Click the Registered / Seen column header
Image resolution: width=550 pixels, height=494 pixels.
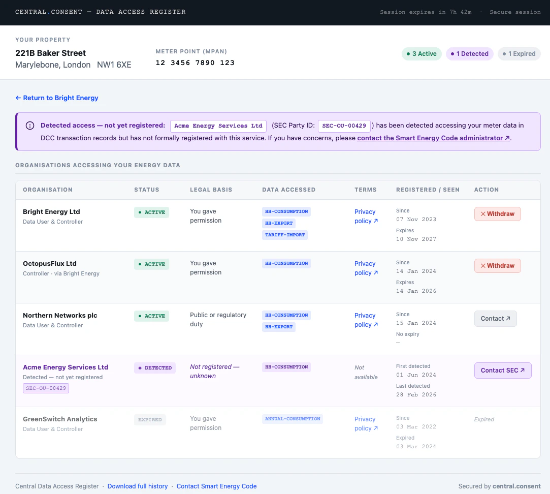(428, 190)
